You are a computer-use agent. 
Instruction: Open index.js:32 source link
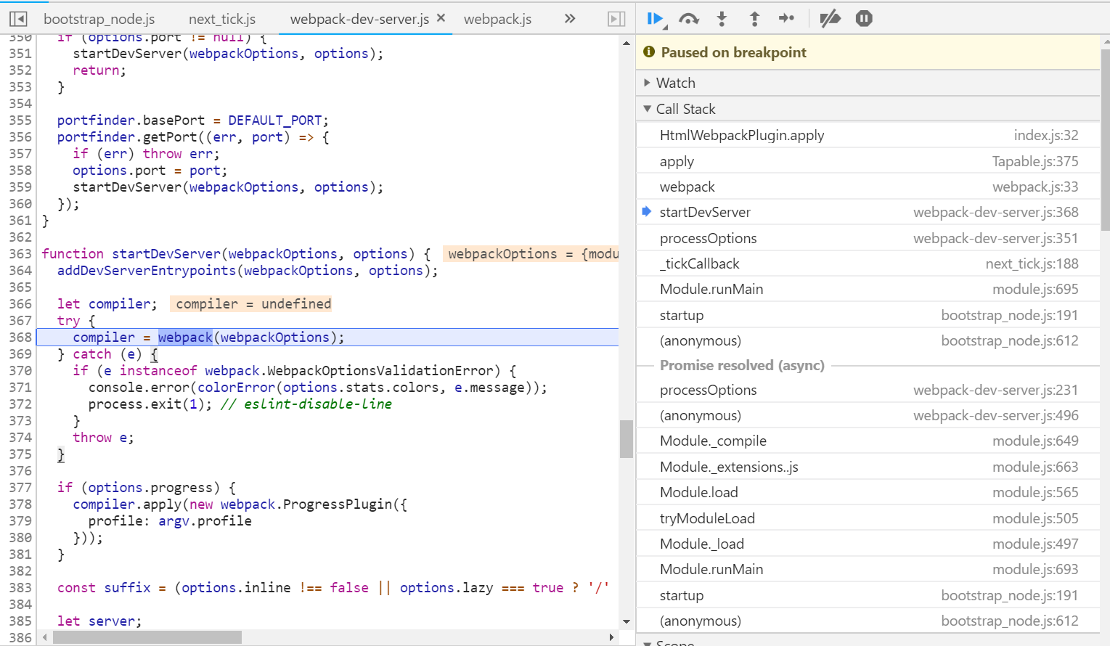tap(1046, 135)
